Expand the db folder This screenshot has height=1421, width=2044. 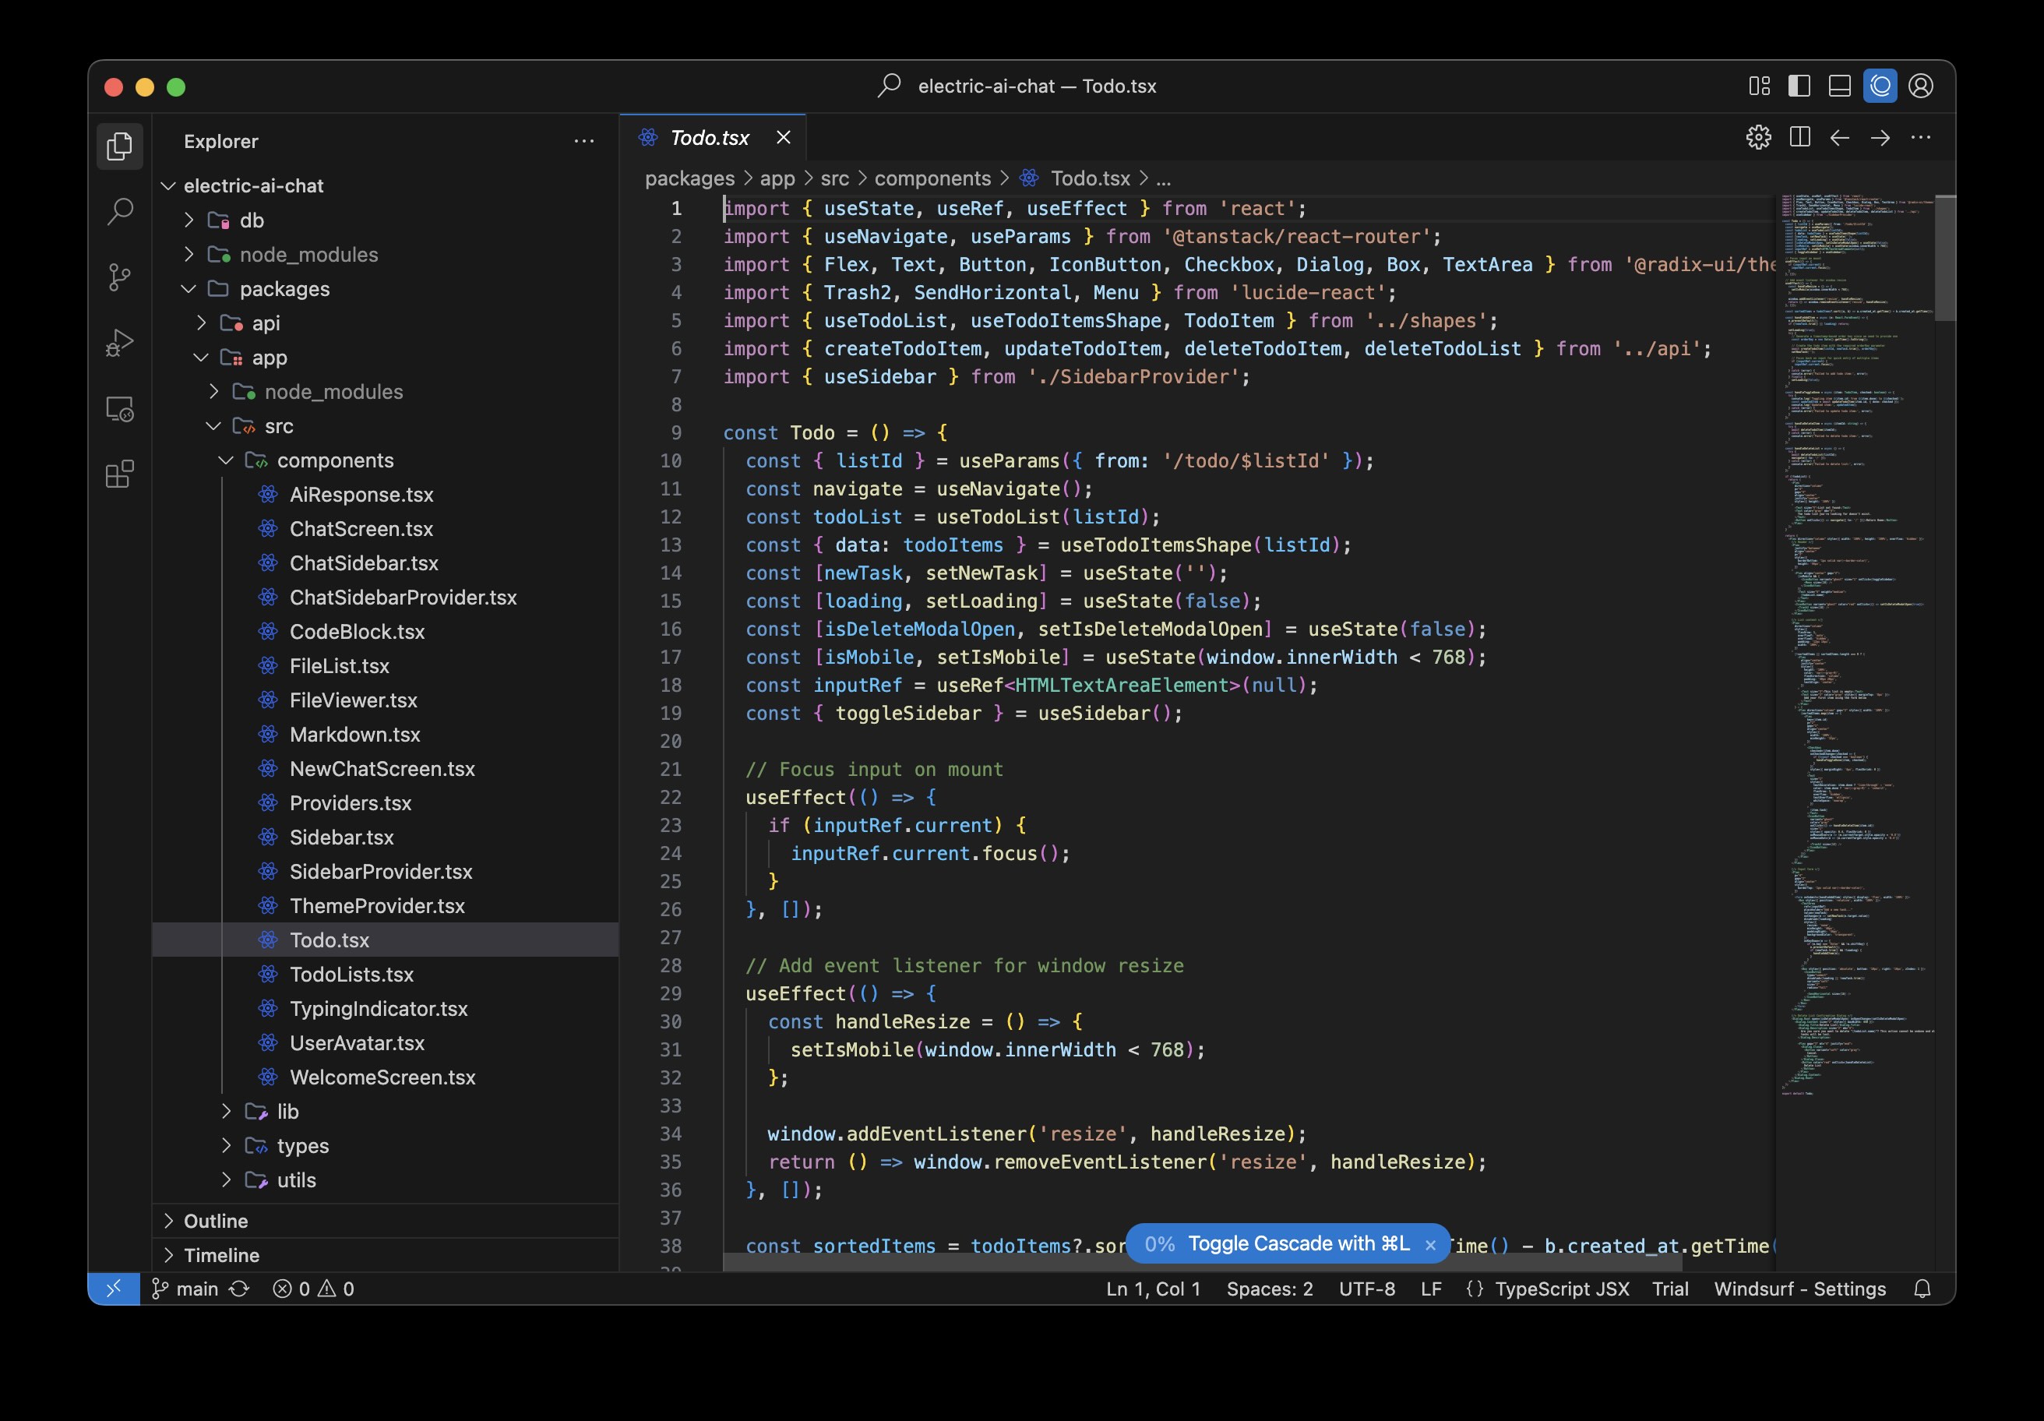click(252, 220)
